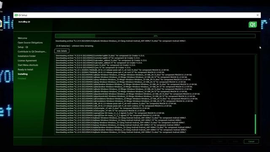Click log line for posix-seh-rt_v6-rev0.7z.sha1
The image size is (270, 152).
[x=112, y=70]
